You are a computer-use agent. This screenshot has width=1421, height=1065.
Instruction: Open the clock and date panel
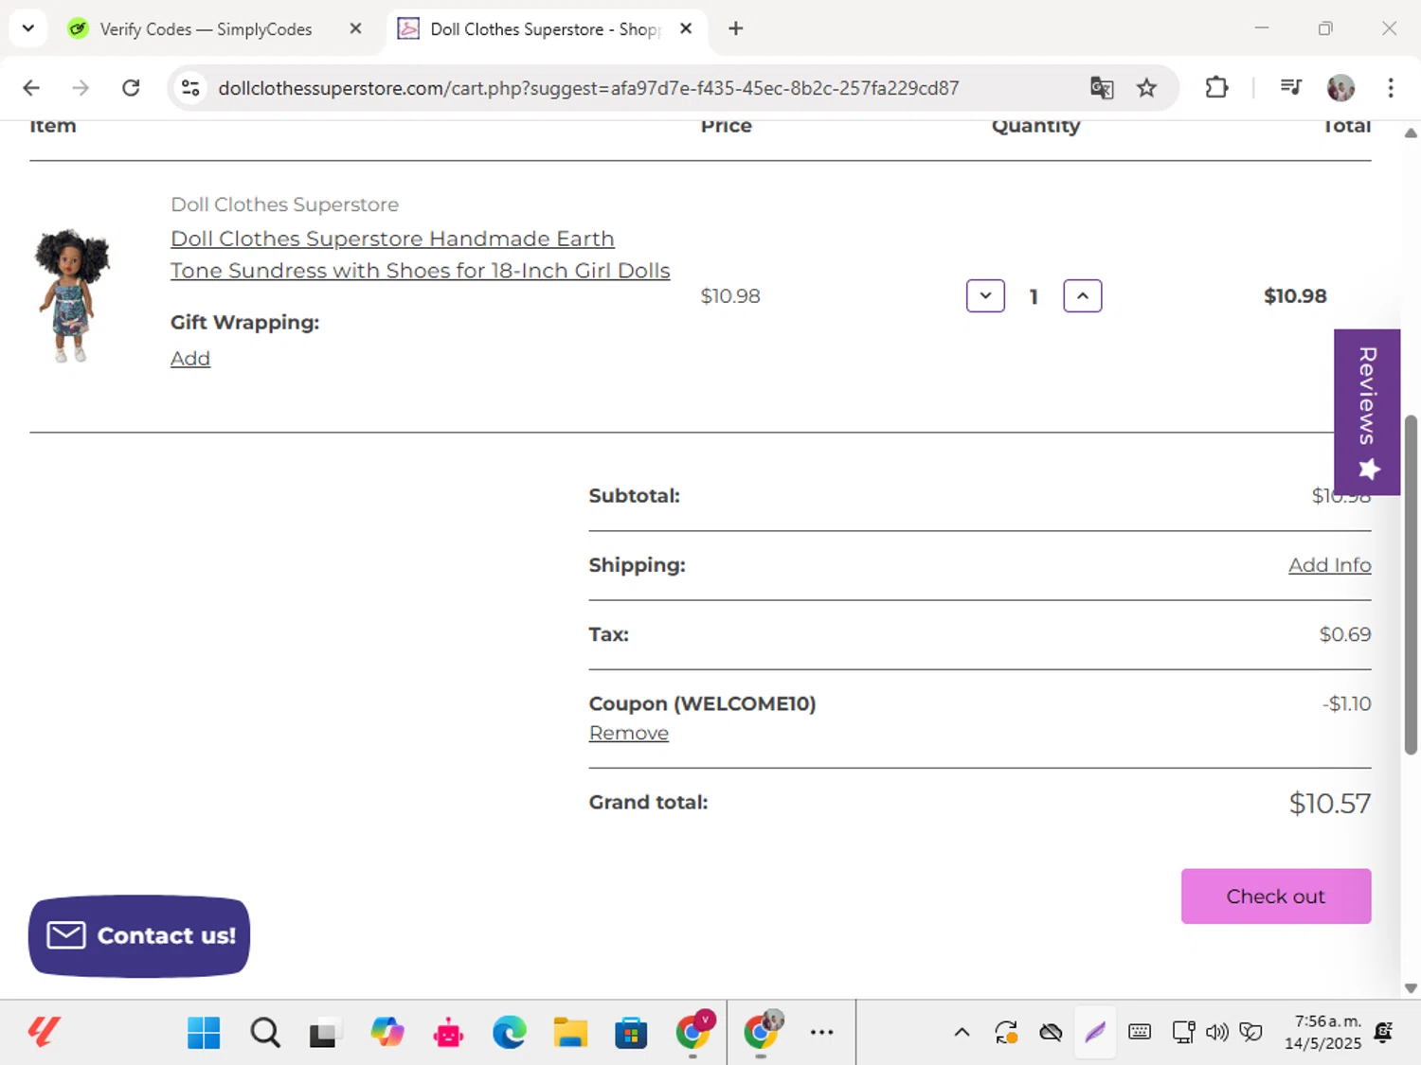point(1322,1033)
